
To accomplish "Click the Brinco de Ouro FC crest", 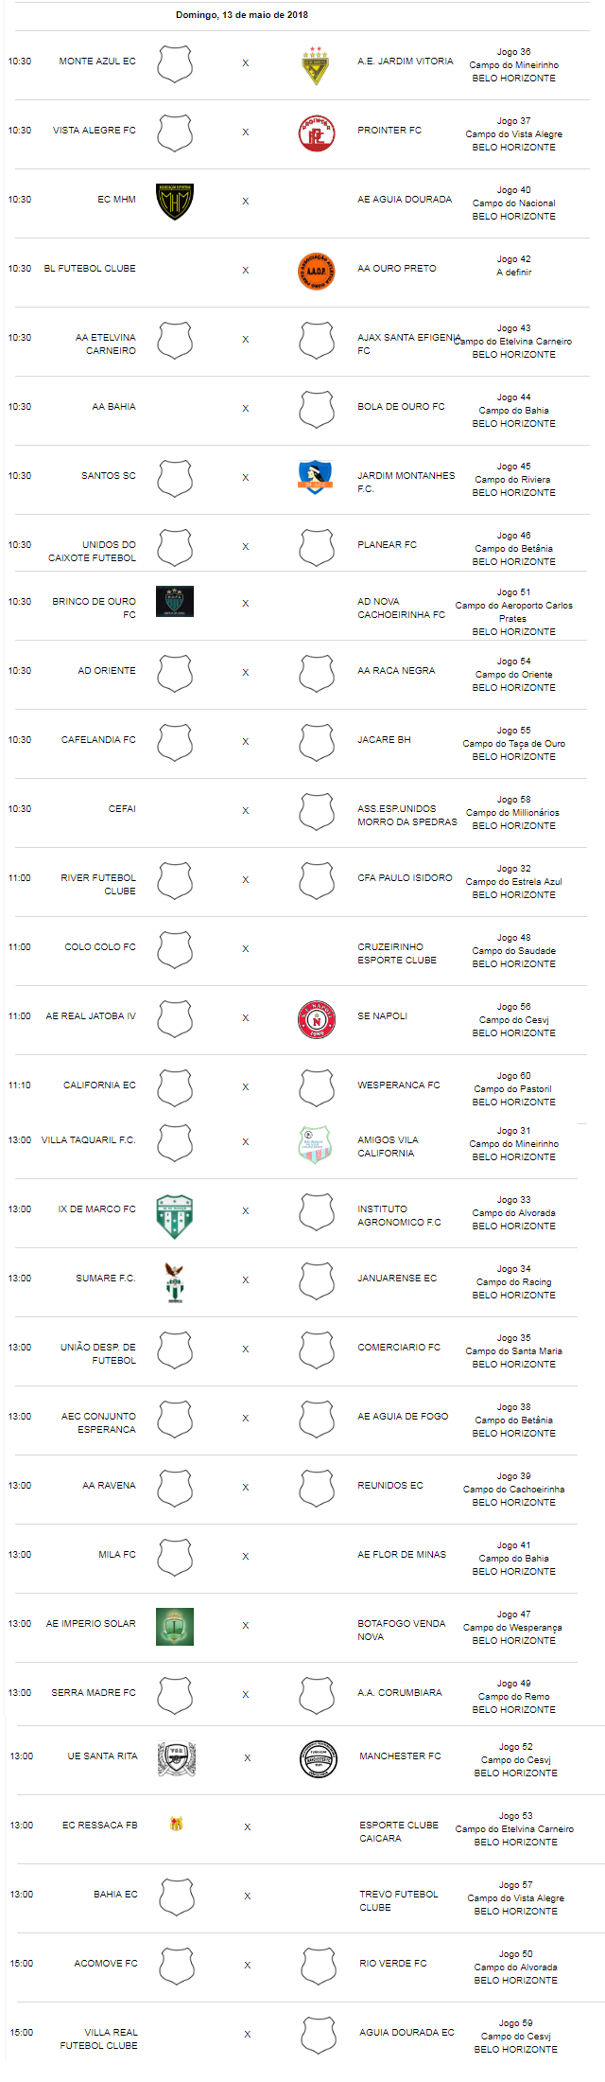I will click(175, 602).
